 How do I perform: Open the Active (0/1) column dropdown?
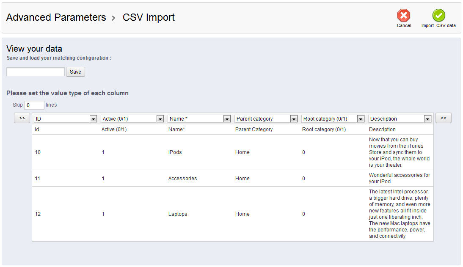pyautogui.click(x=160, y=119)
